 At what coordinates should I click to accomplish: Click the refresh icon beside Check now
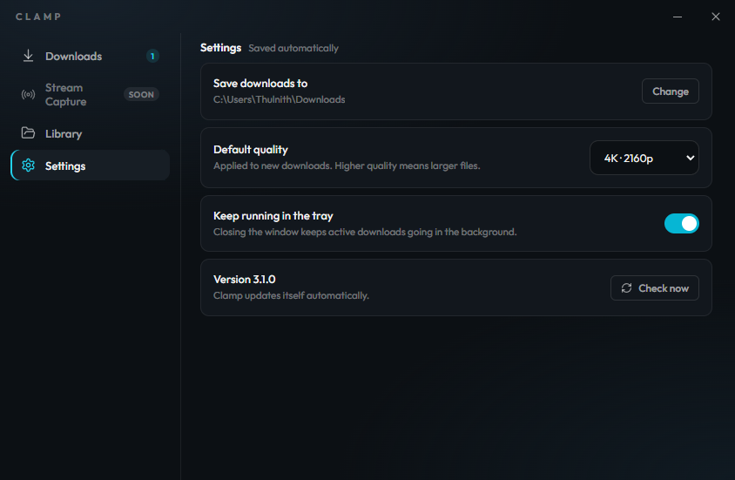coord(627,287)
